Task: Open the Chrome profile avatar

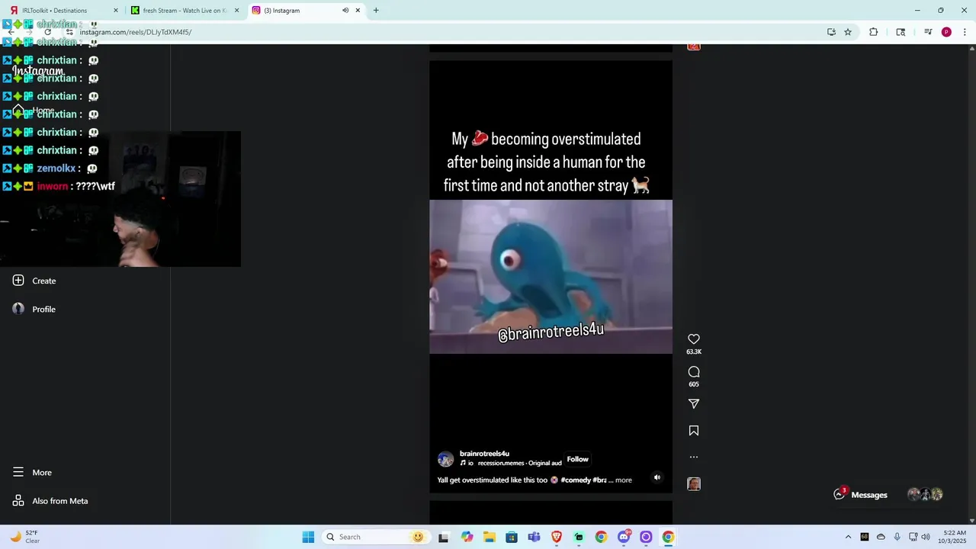Action: [946, 32]
